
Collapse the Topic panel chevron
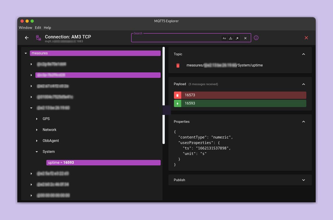[304, 54]
